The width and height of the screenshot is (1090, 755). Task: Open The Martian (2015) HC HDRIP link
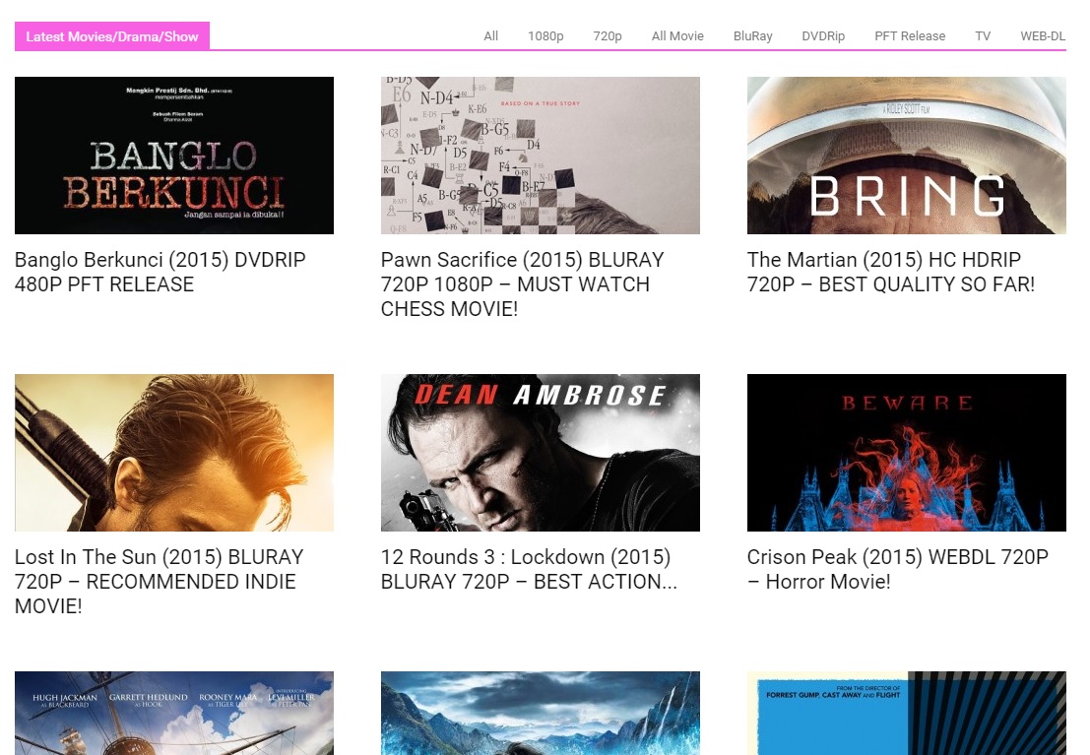[x=891, y=272]
